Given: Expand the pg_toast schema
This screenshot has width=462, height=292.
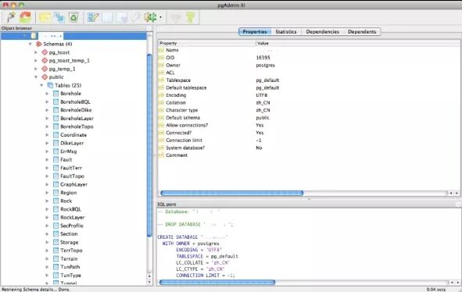Looking at the screenshot, I should pyautogui.click(x=36, y=52).
